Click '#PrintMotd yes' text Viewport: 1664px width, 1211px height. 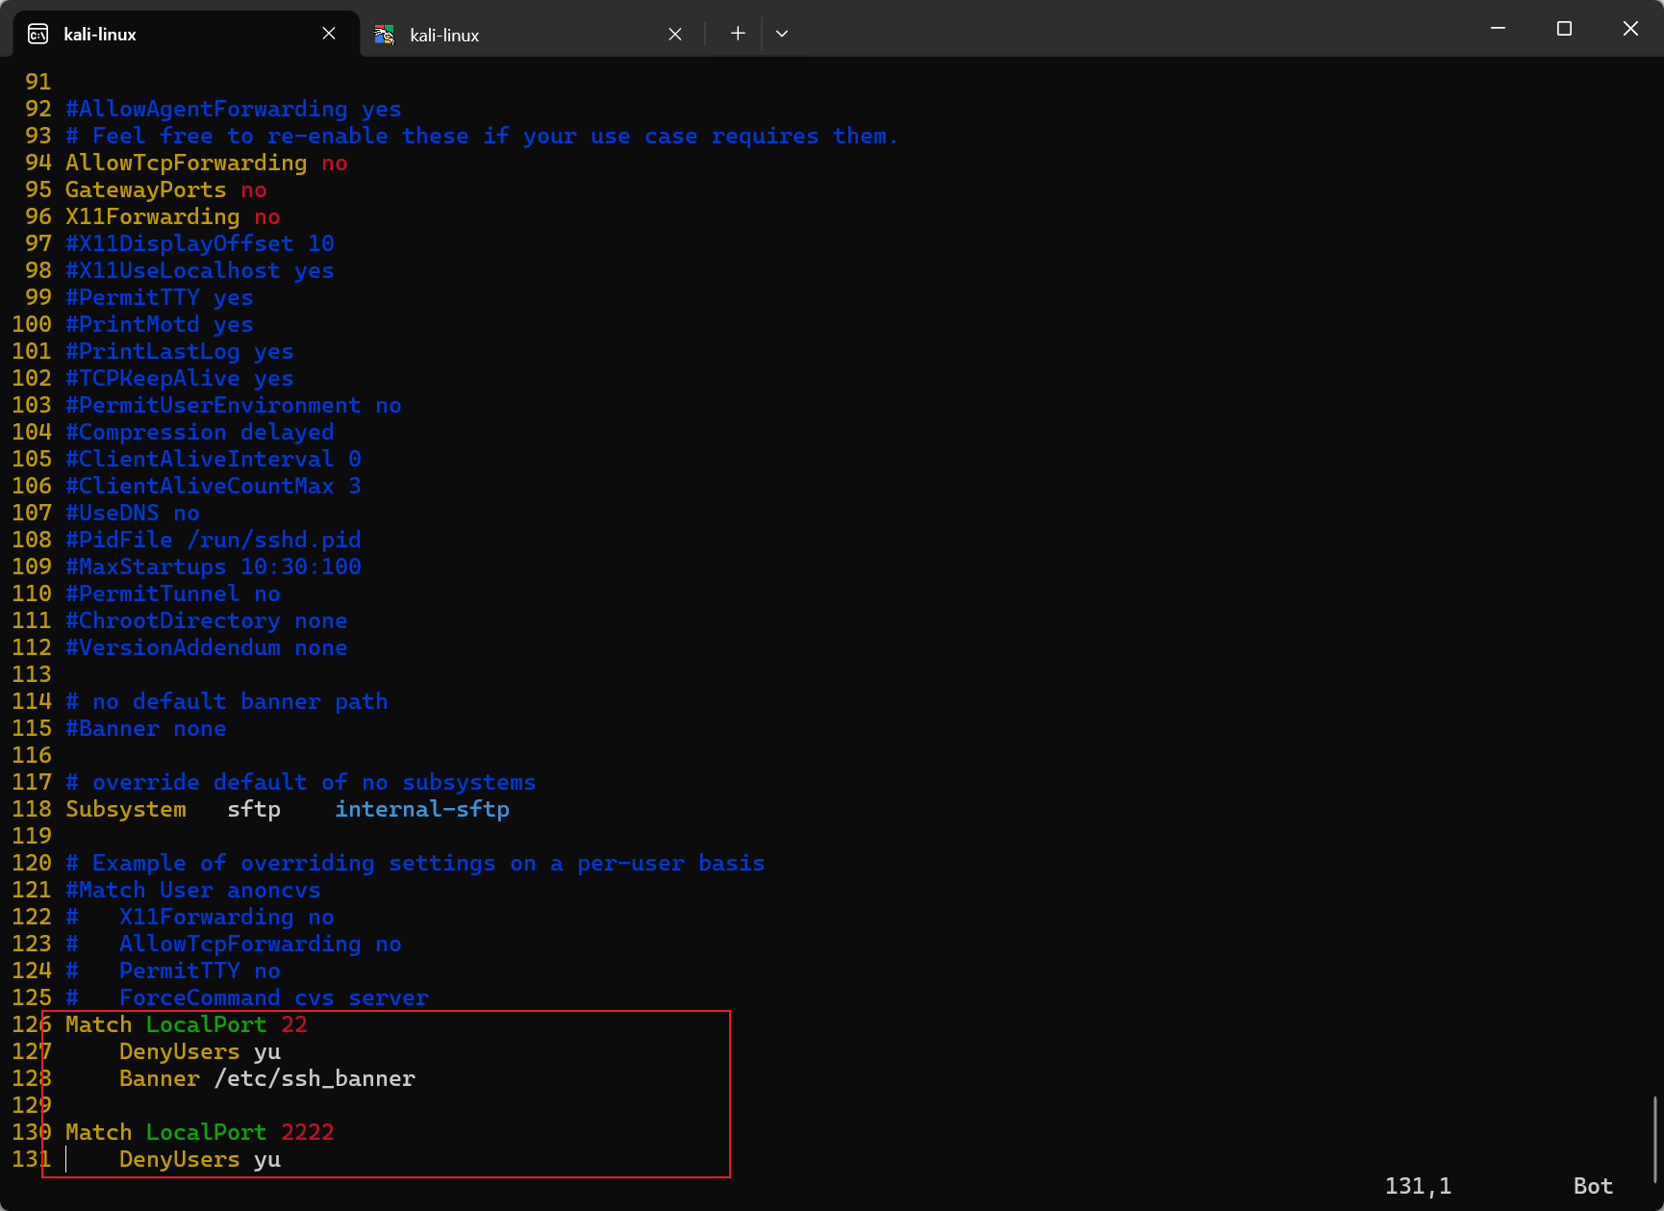[x=160, y=325]
